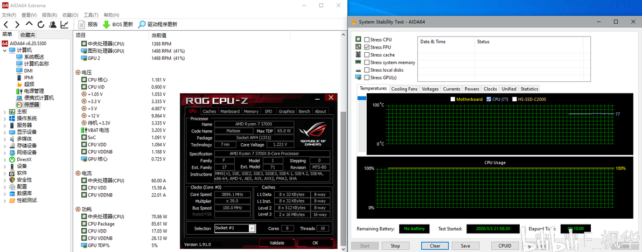Image resolution: width=642 pixels, height=252 pixels.
Task: Go forward with the AIDA64 forward arrow
Action: click(17, 25)
